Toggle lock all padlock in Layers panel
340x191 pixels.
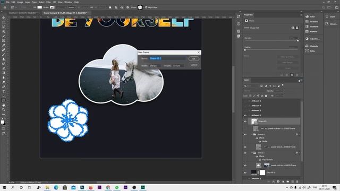[x=266, y=95]
